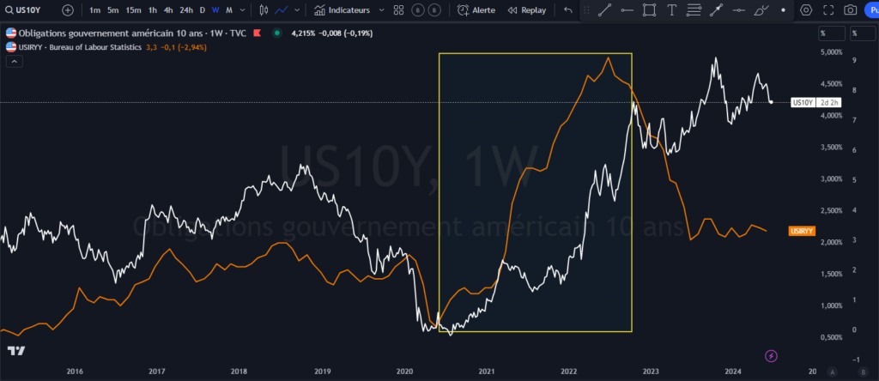
Task: Click the 4,215% last price value
Action: [x=305, y=33]
